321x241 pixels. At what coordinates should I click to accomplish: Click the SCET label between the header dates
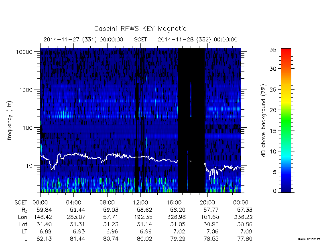(140, 39)
